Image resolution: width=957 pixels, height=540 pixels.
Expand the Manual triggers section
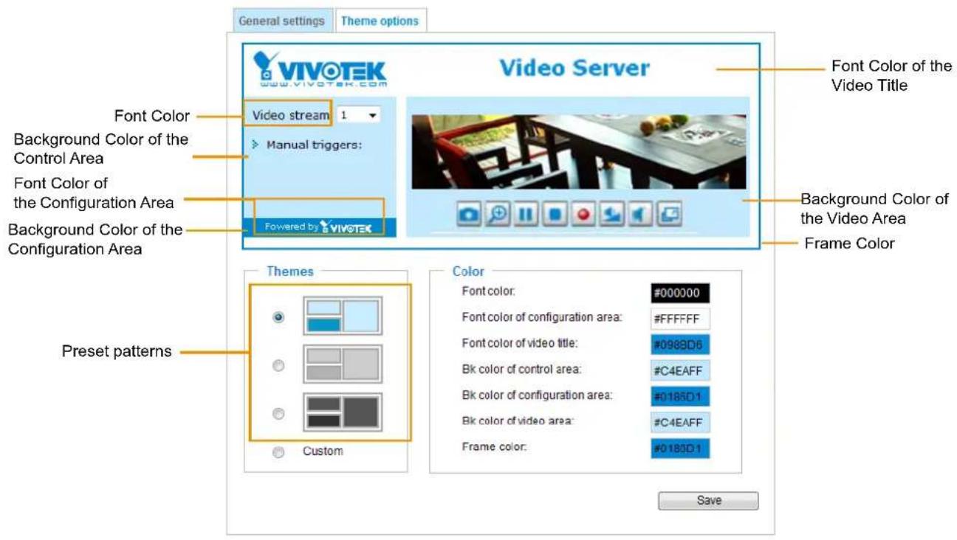click(307, 145)
